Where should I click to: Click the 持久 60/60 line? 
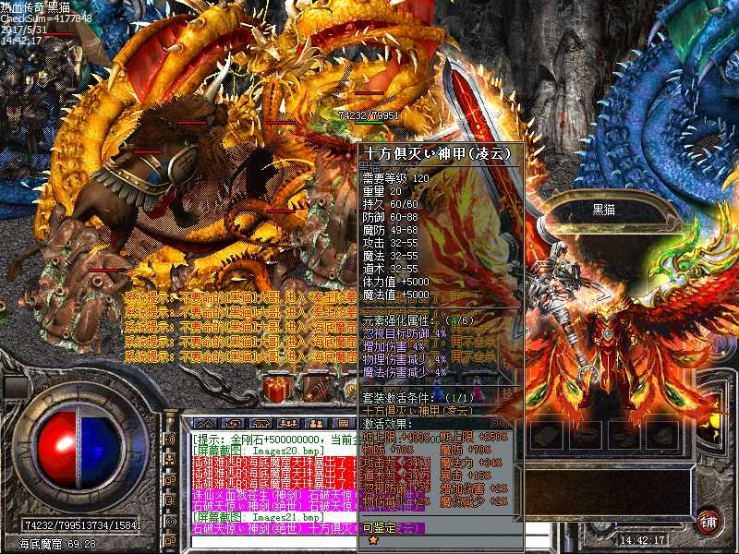[390, 204]
